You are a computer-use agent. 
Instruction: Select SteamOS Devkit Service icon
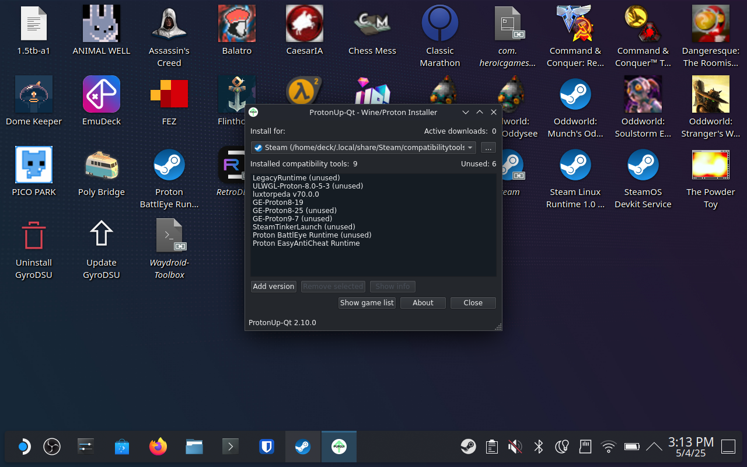tap(643, 165)
